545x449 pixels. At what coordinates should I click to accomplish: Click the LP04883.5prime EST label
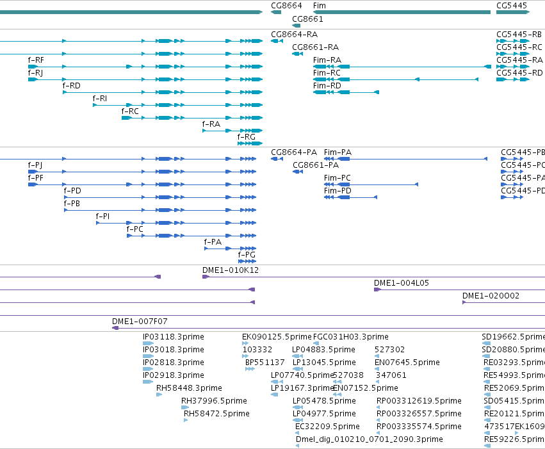click(323, 350)
